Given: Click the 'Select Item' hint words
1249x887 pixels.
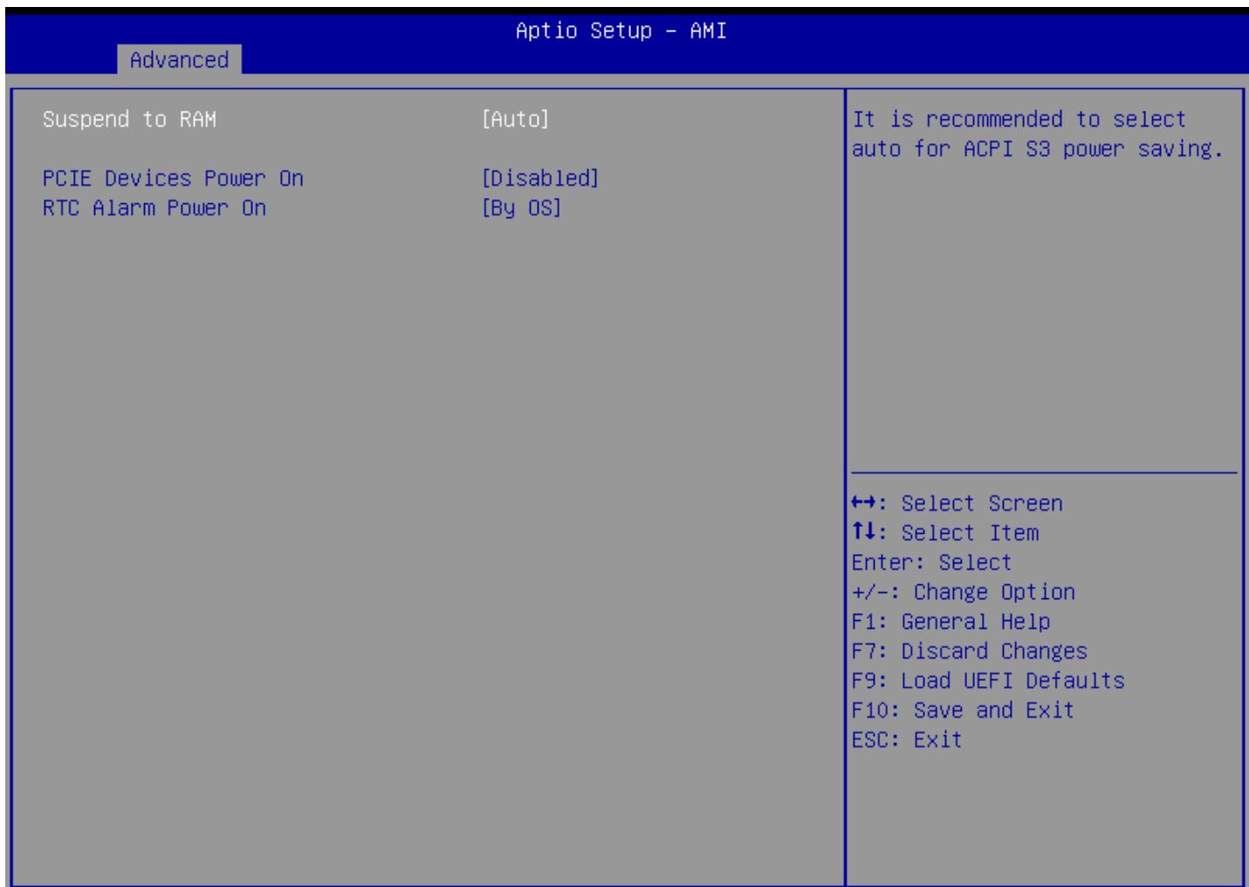Looking at the screenshot, I should pyautogui.click(x=970, y=533).
